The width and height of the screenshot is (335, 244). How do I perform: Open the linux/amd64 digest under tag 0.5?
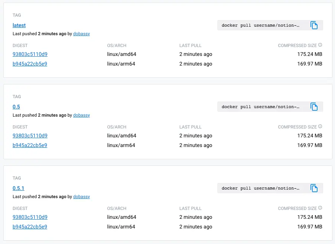(30, 136)
